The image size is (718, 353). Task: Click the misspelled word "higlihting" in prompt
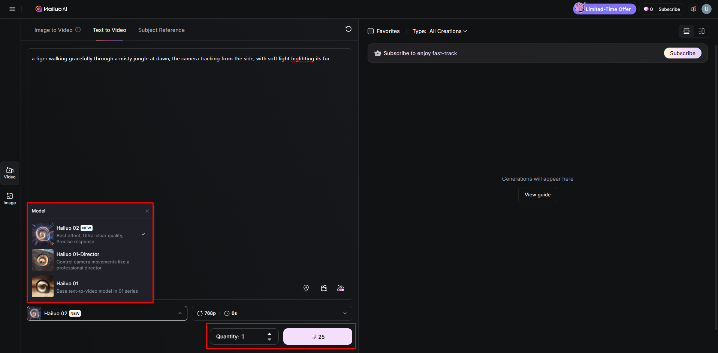(302, 59)
